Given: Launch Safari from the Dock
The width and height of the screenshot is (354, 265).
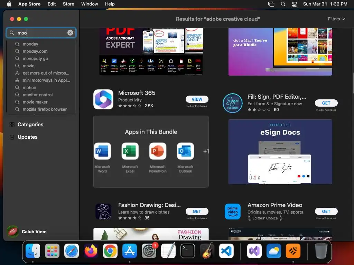Looking at the screenshot, I should 72,251.
